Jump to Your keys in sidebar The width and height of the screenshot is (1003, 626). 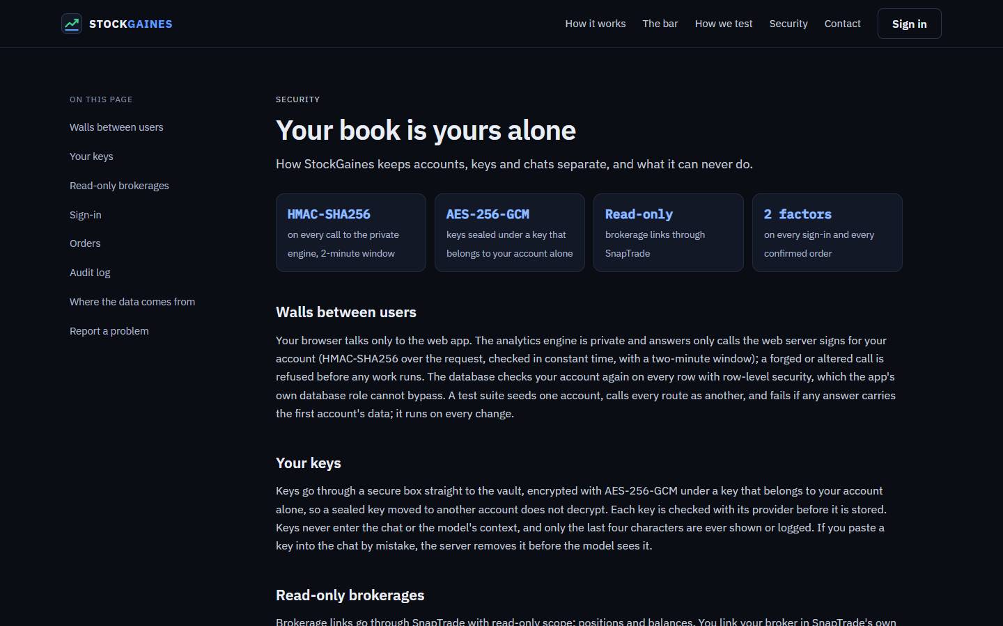91,156
